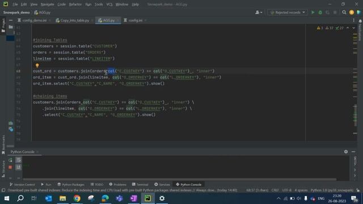The width and height of the screenshot is (363, 204).
Task: Open Google Chrome from the taskbar
Action: coord(77,198)
